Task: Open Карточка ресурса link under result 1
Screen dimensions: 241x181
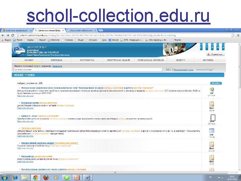Action: (x=25, y=96)
